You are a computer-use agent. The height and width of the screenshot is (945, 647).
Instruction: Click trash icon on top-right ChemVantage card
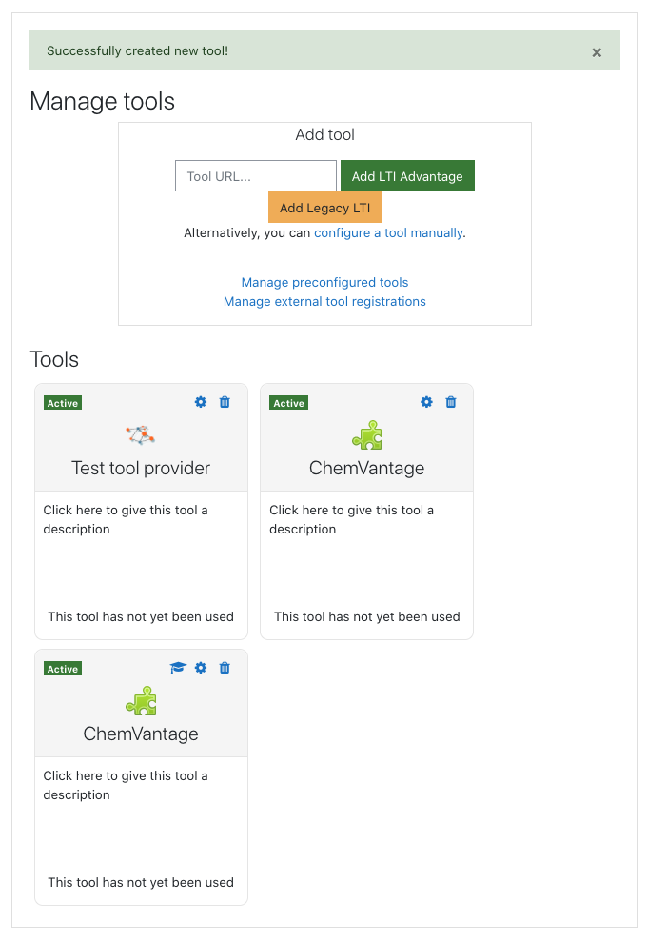click(x=451, y=402)
